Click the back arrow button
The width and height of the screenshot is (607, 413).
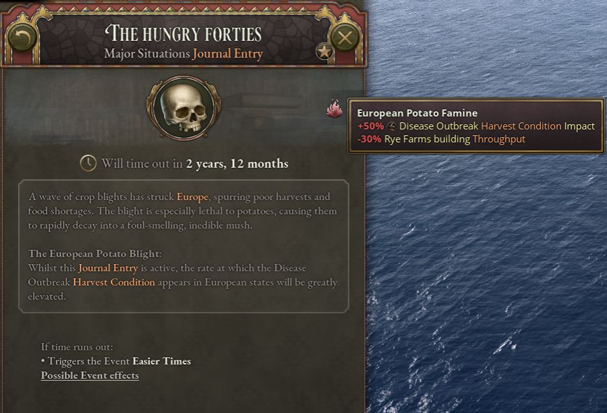pos(22,38)
